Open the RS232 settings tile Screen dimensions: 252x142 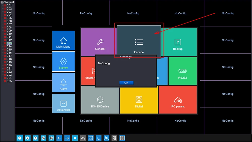[182, 71]
